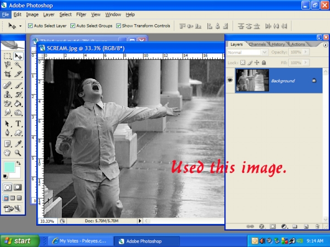Viewport: 330px width, 247px height.
Task: Click the Background layer thumbnail
Action: (252, 80)
